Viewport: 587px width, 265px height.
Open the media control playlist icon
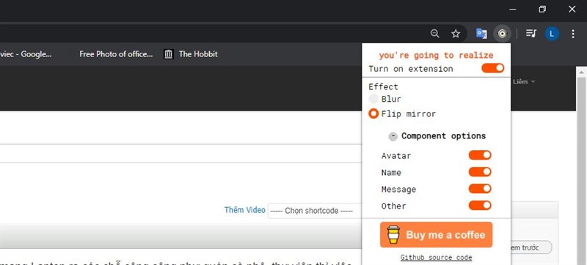[x=531, y=34]
